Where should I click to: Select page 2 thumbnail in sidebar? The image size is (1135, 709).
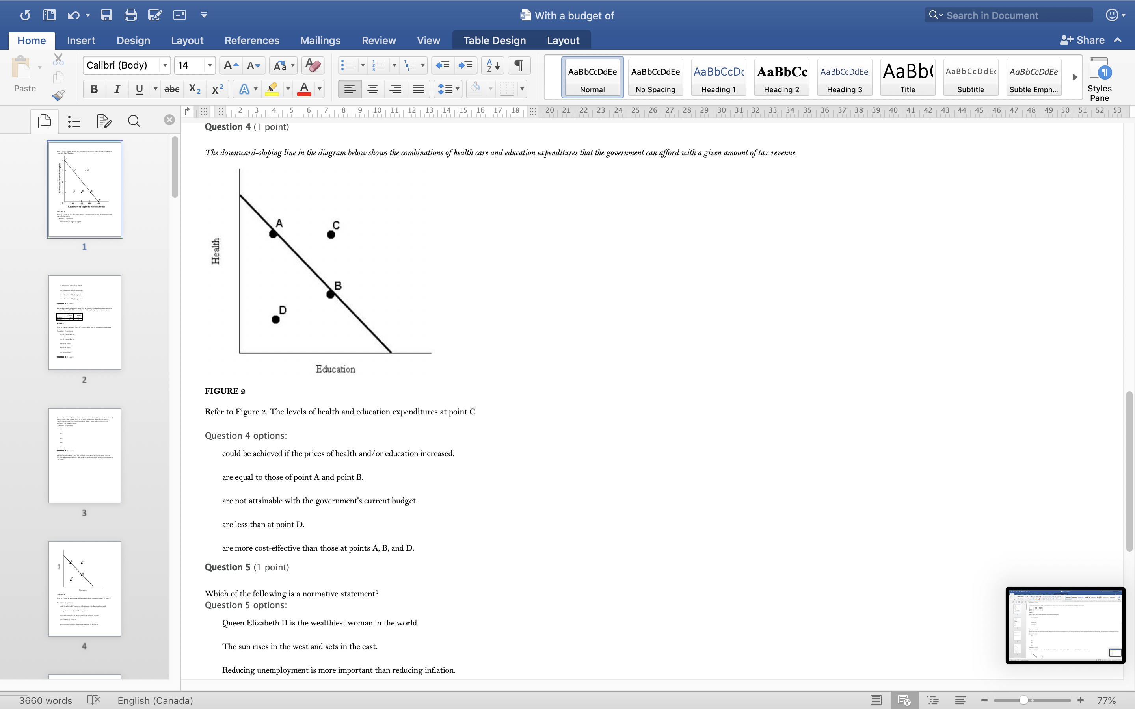pyautogui.click(x=84, y=323)
